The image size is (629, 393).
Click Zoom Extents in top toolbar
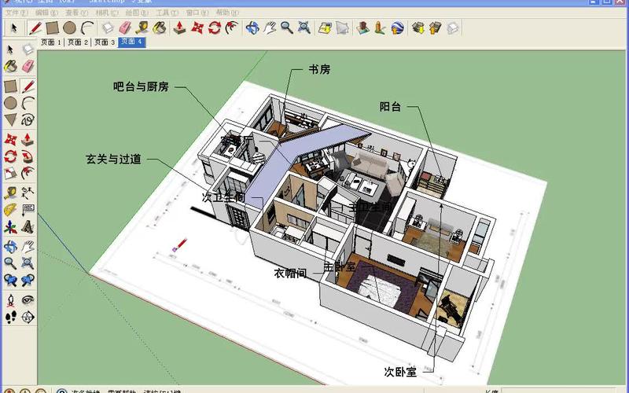pos(304,28)
